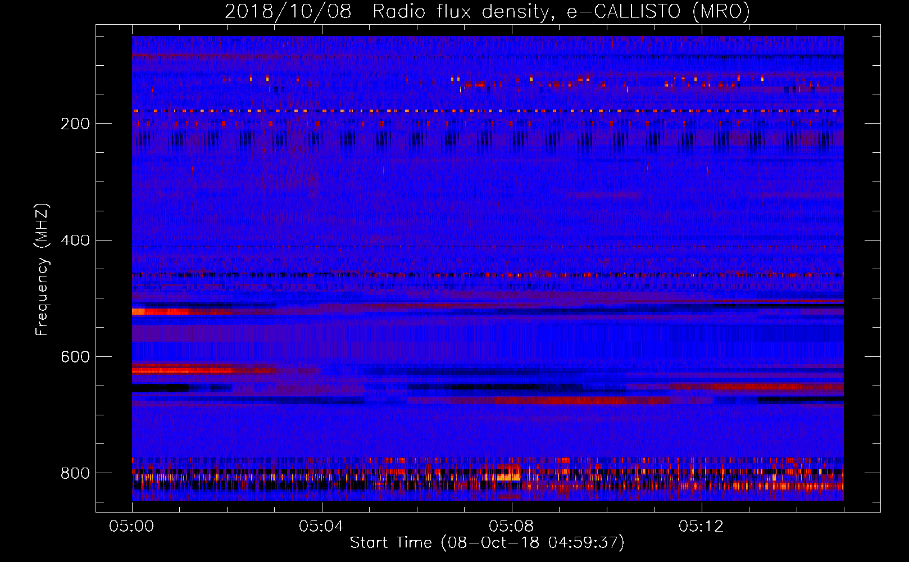Click the '05:00' time tick label
The width and height of the screenshot is (909, 562).
click(131, 527)
